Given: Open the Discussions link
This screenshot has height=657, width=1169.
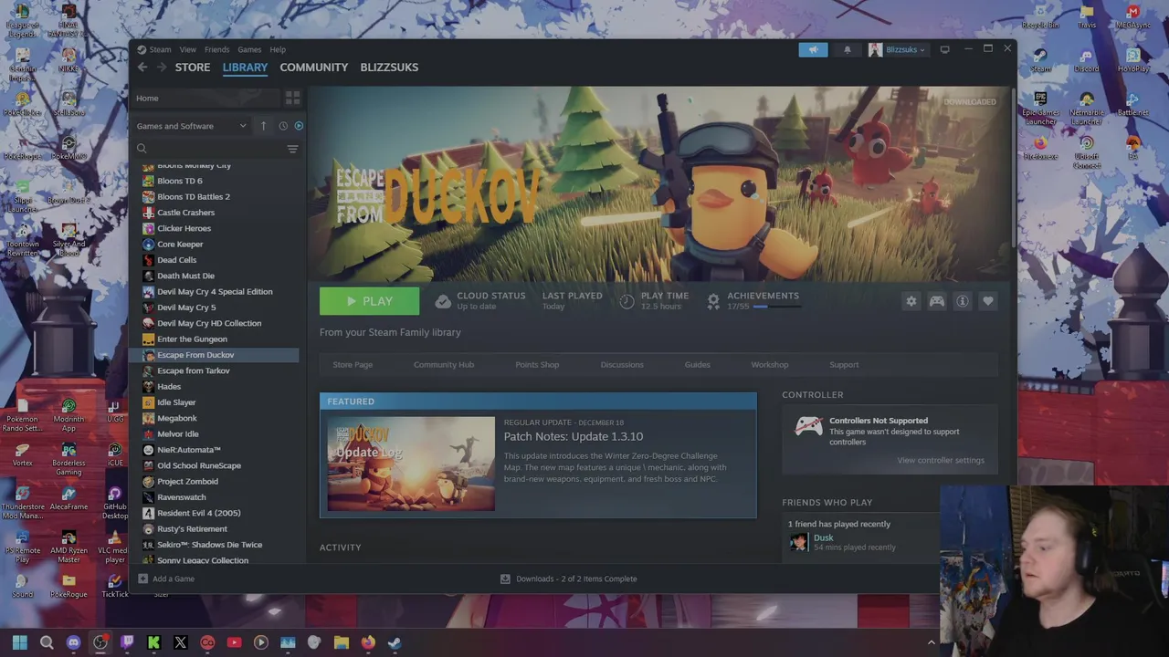Looking at the screenshot, I should pos(622,364).
